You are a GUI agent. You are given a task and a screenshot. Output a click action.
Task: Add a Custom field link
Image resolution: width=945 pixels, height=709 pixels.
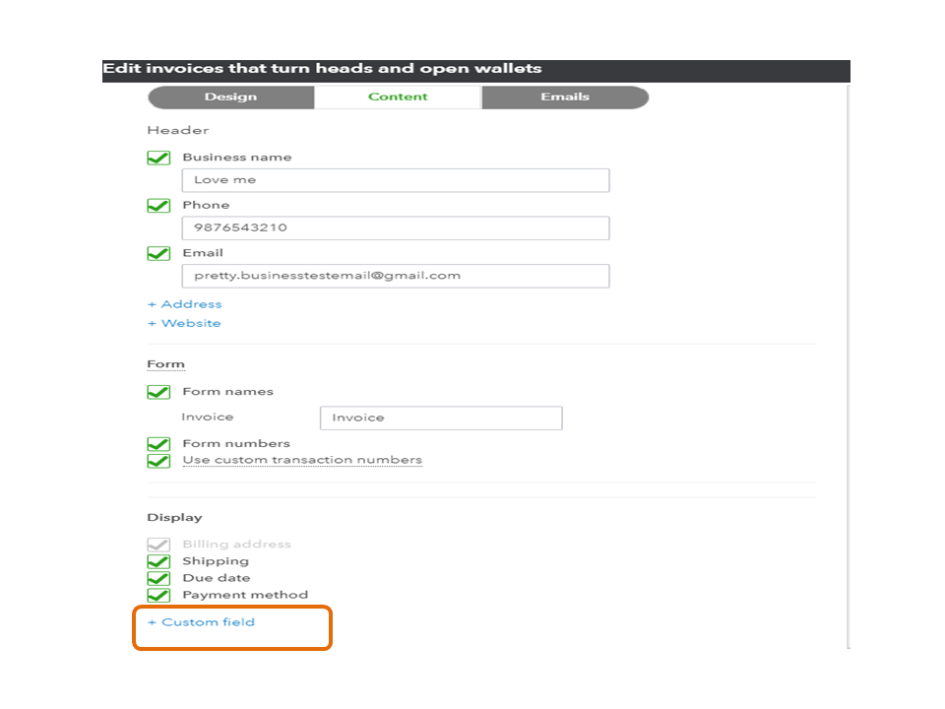[202, 622]
